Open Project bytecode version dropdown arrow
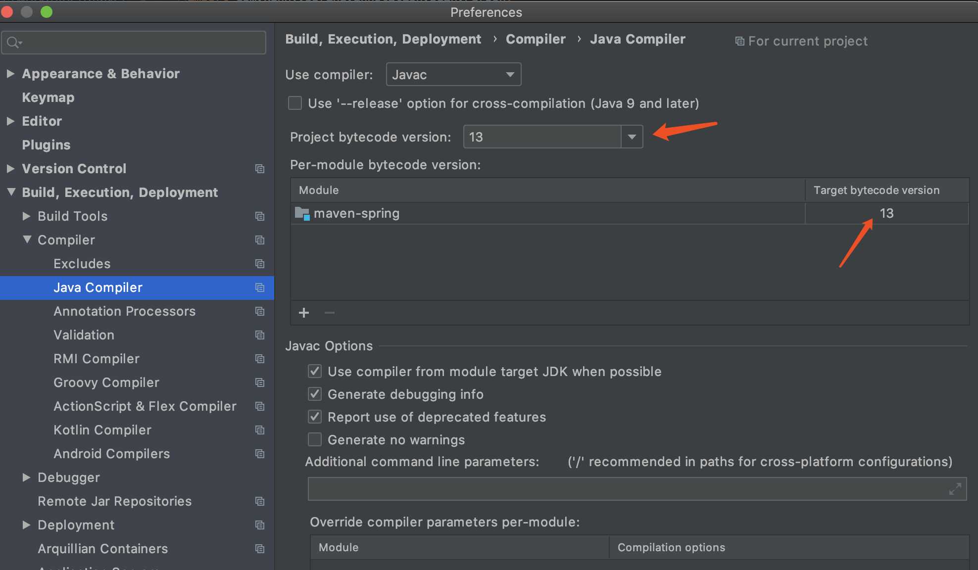 tap(632, 137)
